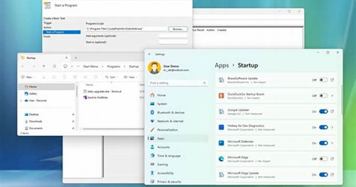The image size is (356, 187).
Task: Click inside Find a setting search box
Action: pos(178,83)
